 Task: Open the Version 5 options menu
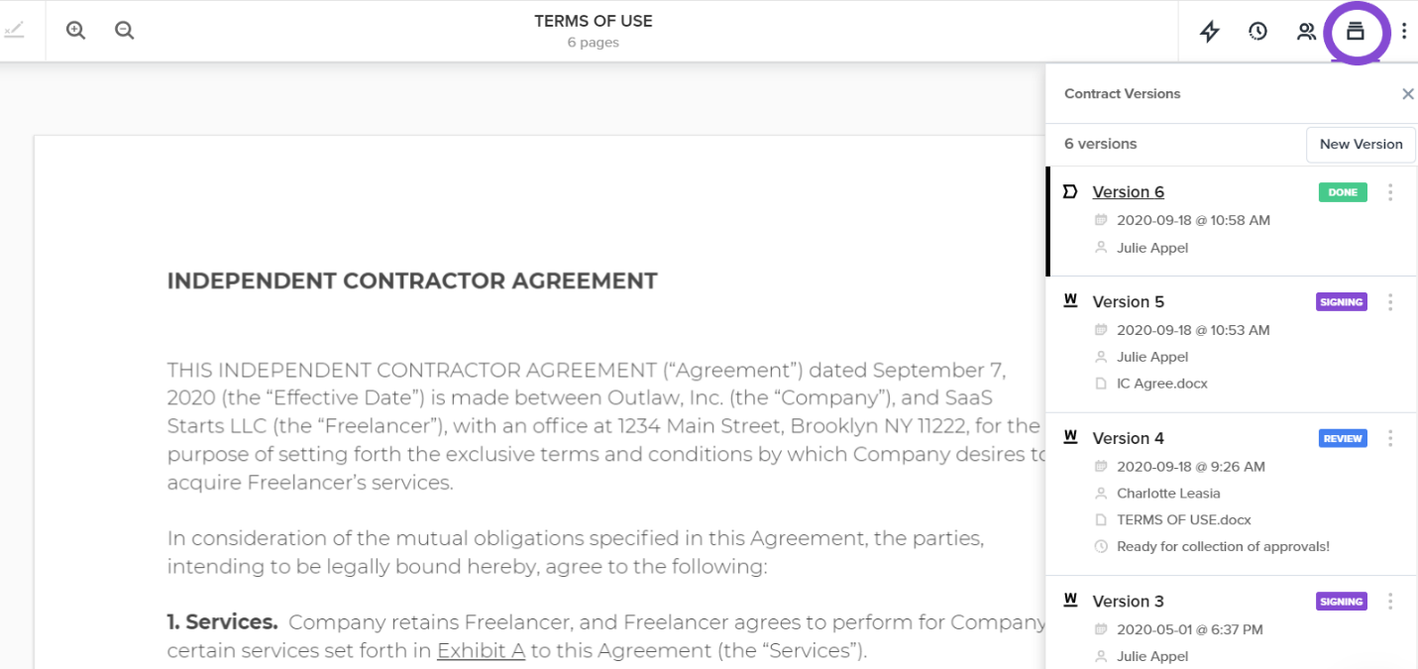coord(1390,302)
